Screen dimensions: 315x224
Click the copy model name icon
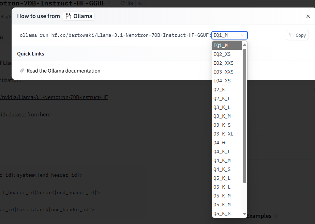[110, 3]
